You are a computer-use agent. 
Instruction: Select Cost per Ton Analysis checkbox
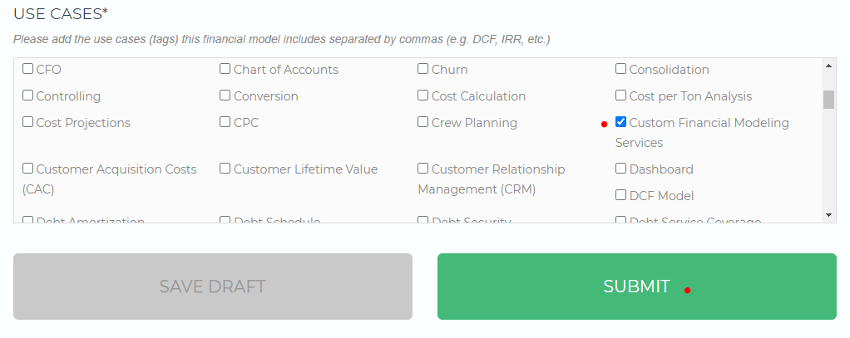point(620,96)
